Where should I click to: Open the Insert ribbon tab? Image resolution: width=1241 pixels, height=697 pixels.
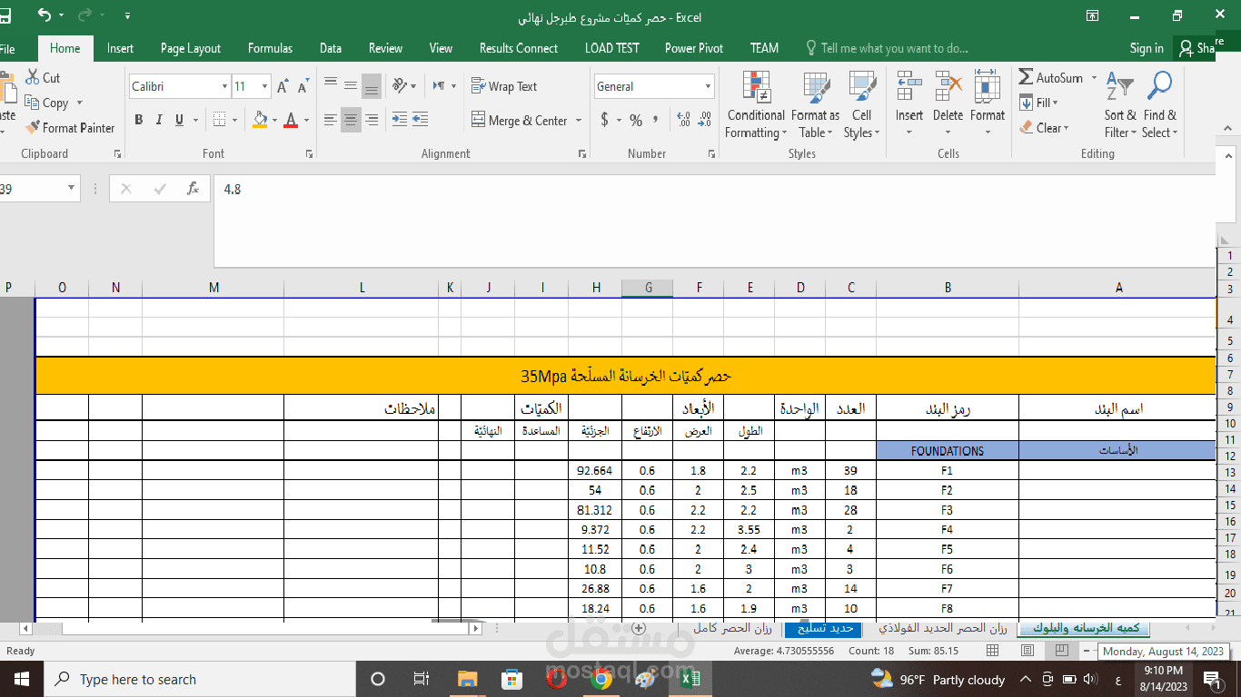120,48
